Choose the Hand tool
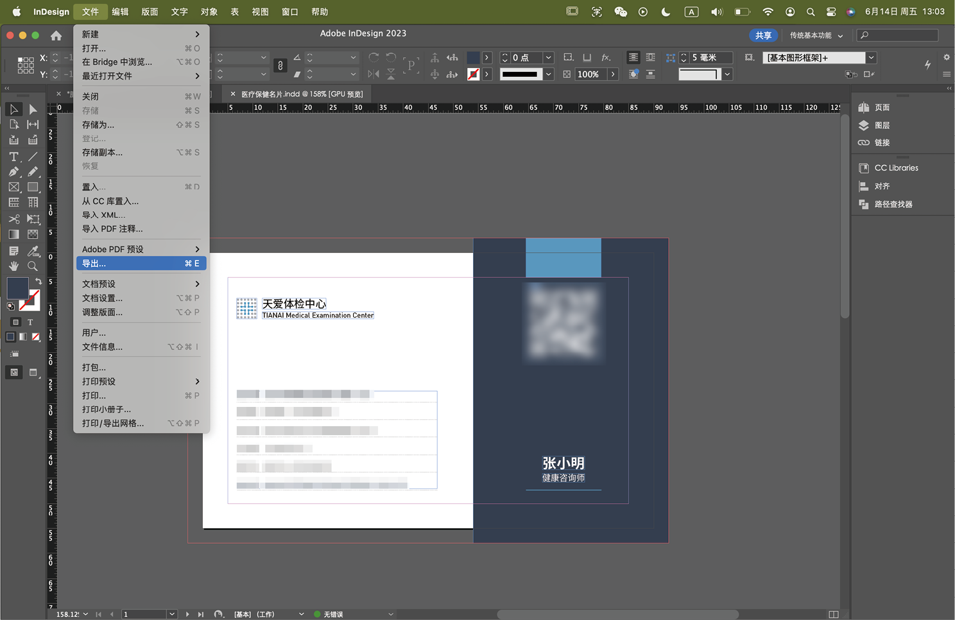This screenshot has width=955, height=620. 13,266
